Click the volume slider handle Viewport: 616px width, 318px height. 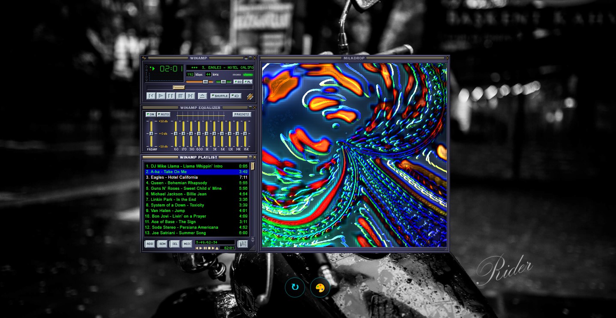206,82
